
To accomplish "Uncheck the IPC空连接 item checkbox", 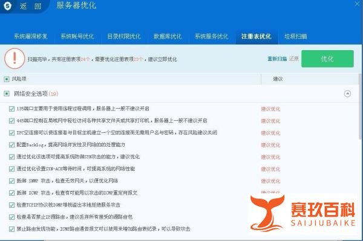I will [x=11, y=133].
